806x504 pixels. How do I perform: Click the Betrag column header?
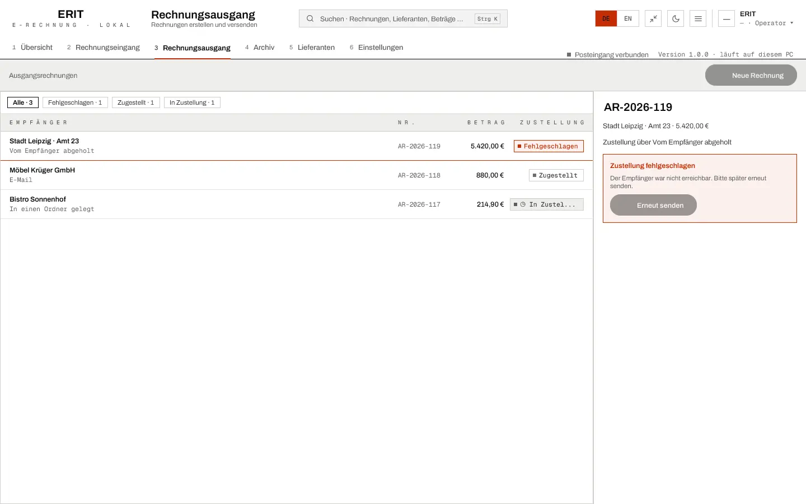point(486,123)
